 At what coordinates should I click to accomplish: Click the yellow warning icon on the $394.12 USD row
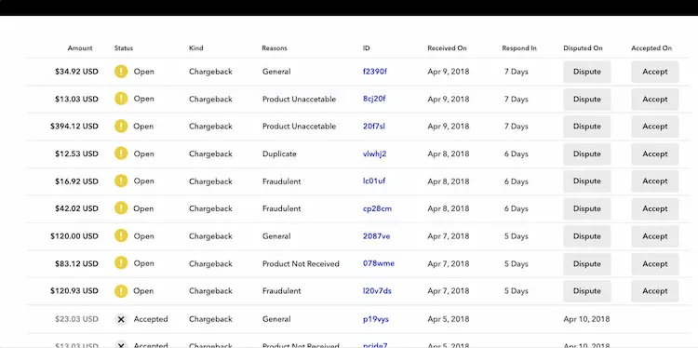pos(121,127)
